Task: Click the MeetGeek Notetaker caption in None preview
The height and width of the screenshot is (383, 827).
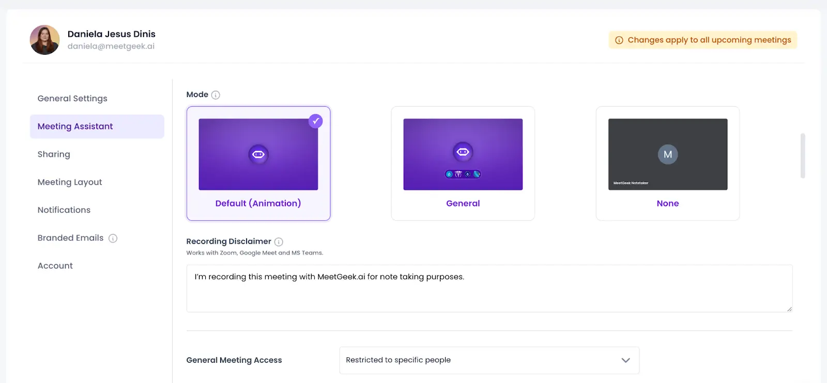Action: [x=631, y=183]
